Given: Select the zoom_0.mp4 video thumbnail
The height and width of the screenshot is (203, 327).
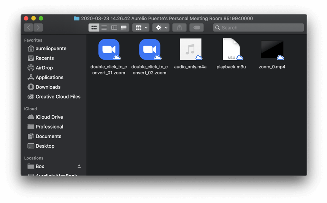Looking at the screenshot, I should click(x=272, y=49).
